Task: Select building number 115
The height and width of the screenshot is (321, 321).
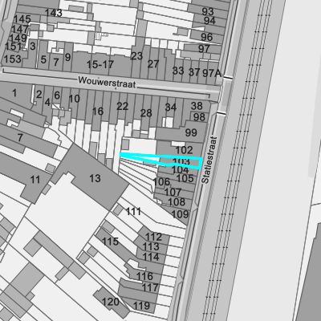Action: [110, 242]
